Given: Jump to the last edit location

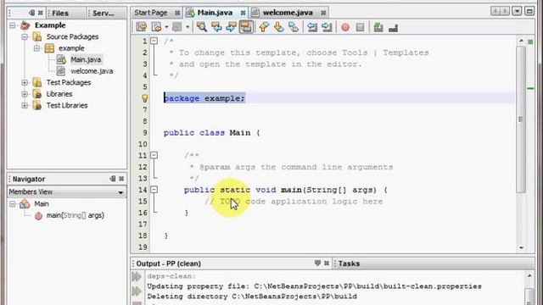Looking at the screenshot, I should (142, 27).
